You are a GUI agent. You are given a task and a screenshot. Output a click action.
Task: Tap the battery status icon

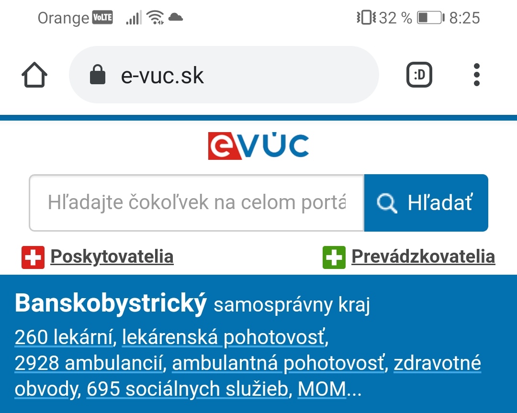pos(431,18)
